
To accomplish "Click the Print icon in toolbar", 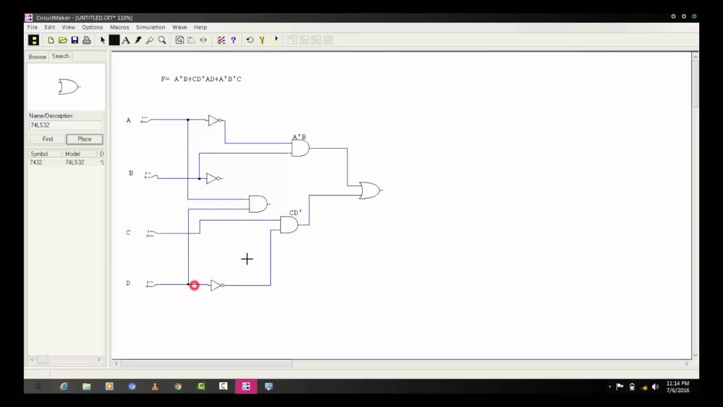I will click(x=86, y=40).
